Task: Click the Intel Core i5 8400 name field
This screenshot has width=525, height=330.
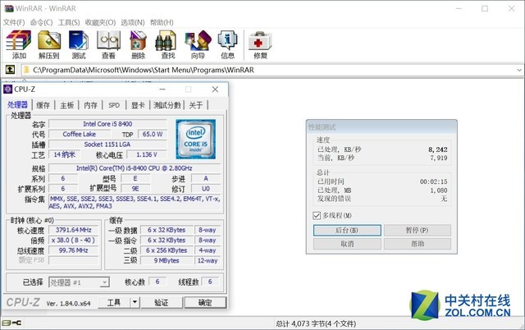Action: pyautogui.click(x=107, y=124)
